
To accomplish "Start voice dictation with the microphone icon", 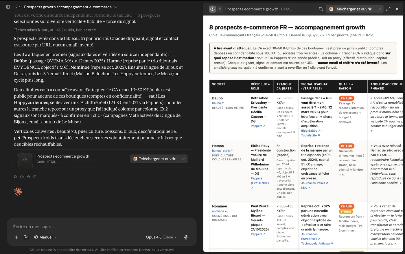I will tap(186, 237).
